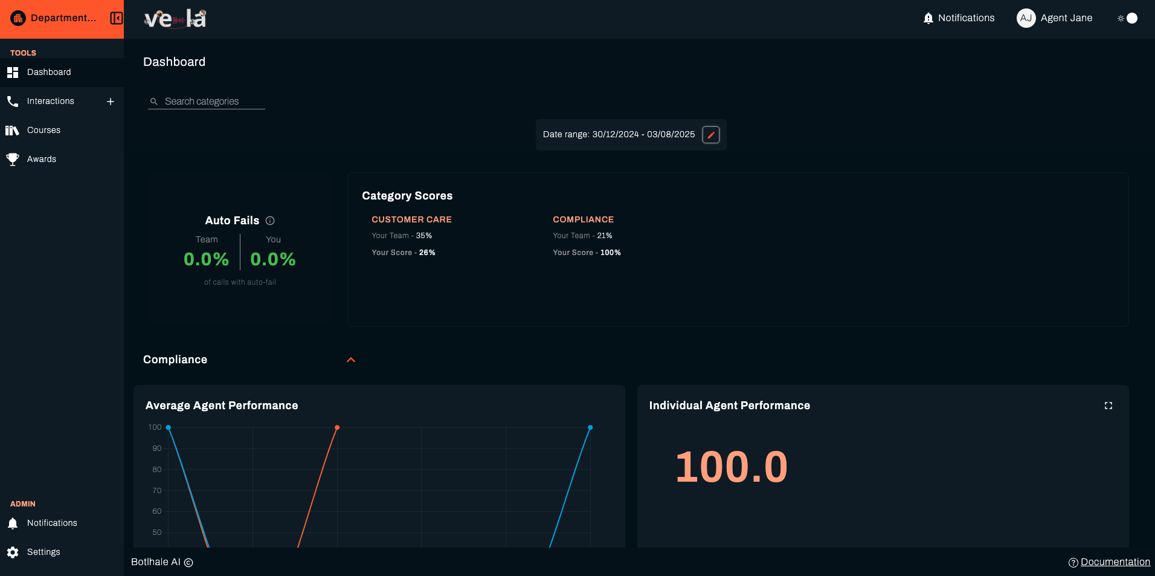The width and height of the screenshot is (1155, 576).
Task: Toggle the light/dark theme switch
Action: click(1127, 18)
